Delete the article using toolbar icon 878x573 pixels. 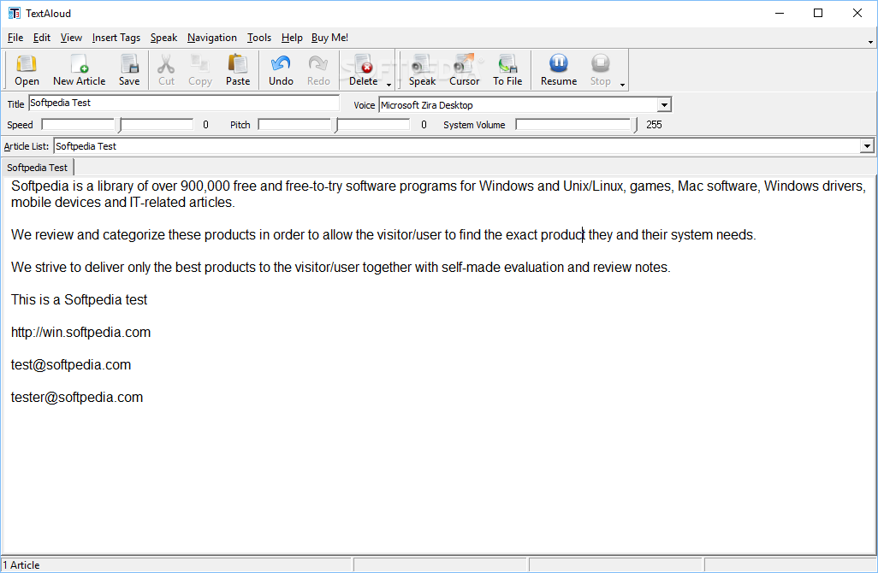pos(364,70)
